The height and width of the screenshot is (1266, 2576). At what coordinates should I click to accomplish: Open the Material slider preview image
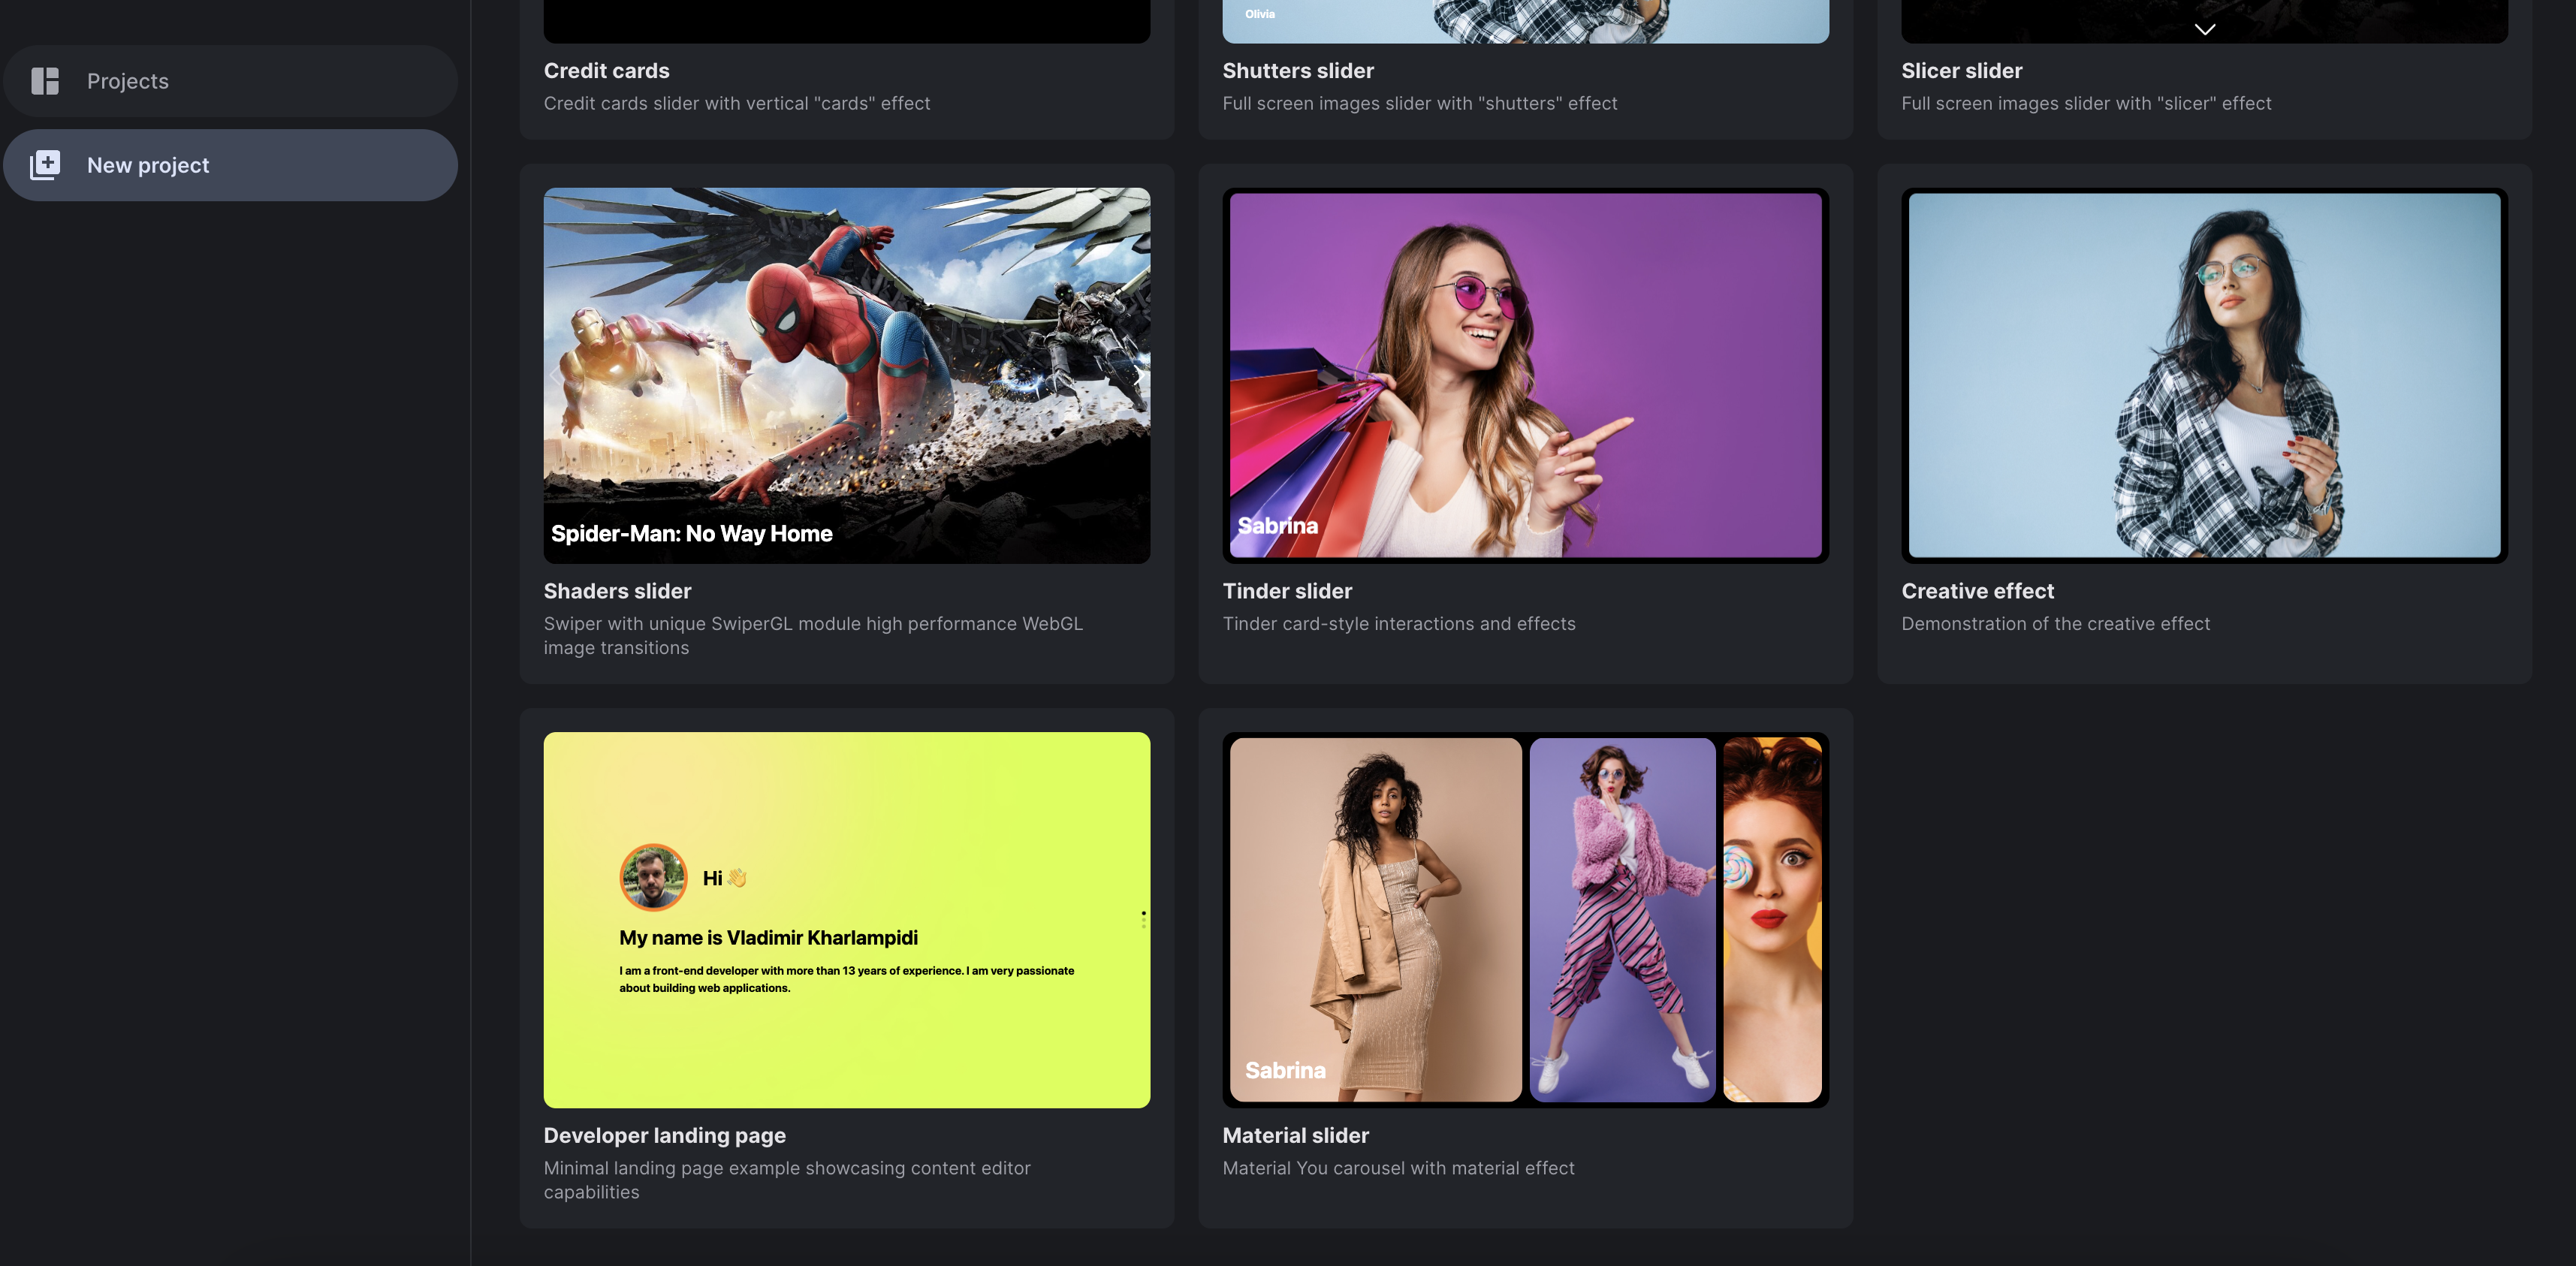tap(1525, 919)
